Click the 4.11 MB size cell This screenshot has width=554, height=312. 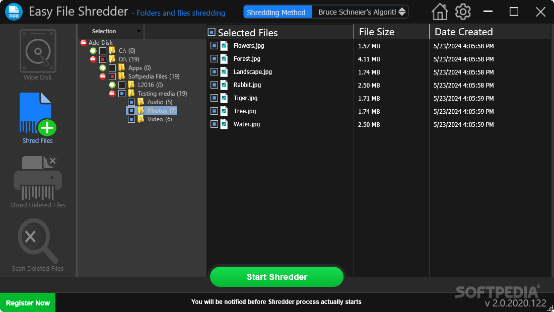point(369,59)
